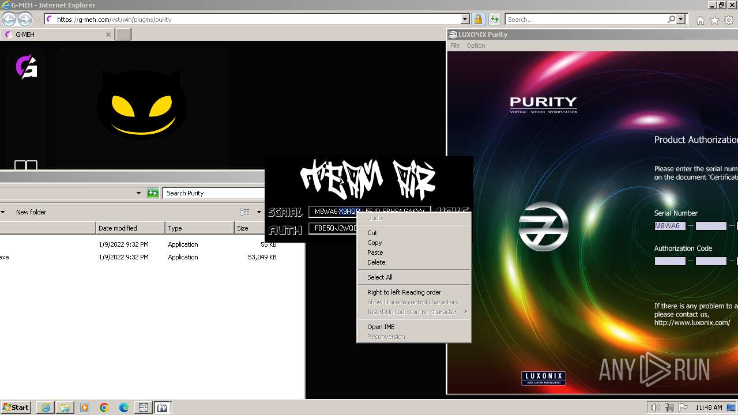The width and height of the screenshot is (738, 415).
Task: Open the search provider dropdown arrow
Action: 681,19
